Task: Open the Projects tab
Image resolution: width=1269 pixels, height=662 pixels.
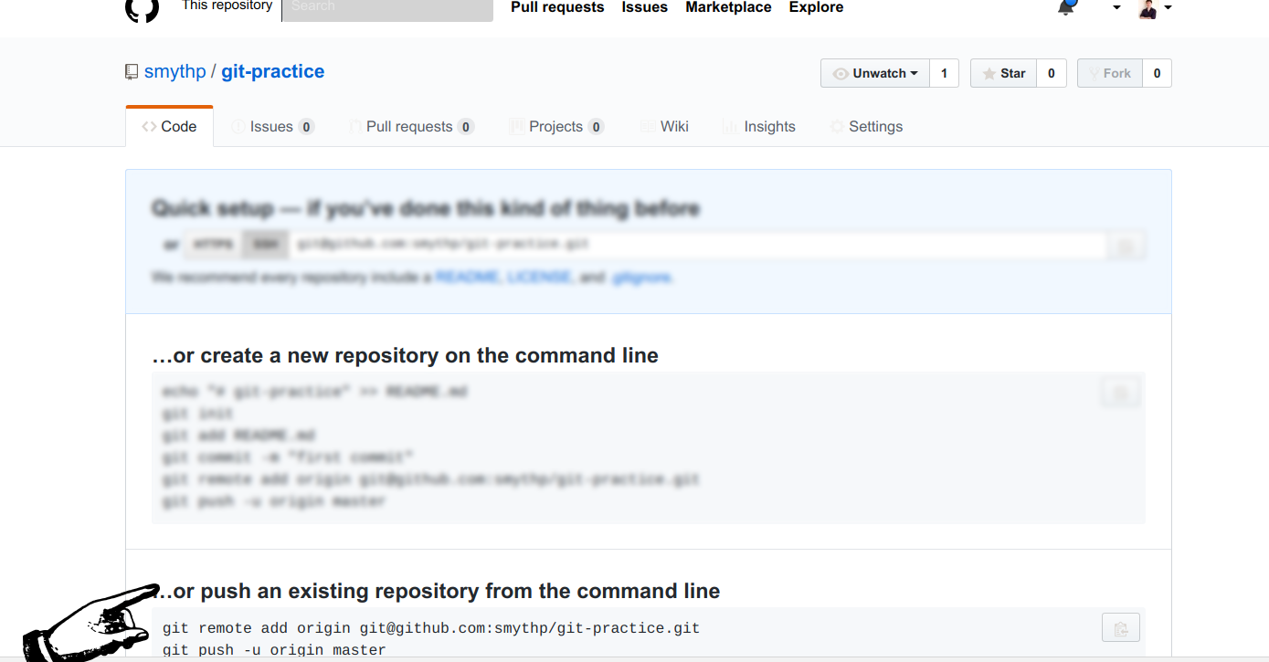Action: [556, 126]
